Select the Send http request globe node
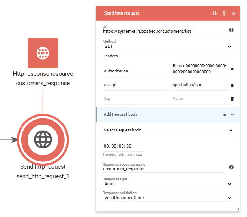This screenshot has width=247, height=217. click(43, 139)
